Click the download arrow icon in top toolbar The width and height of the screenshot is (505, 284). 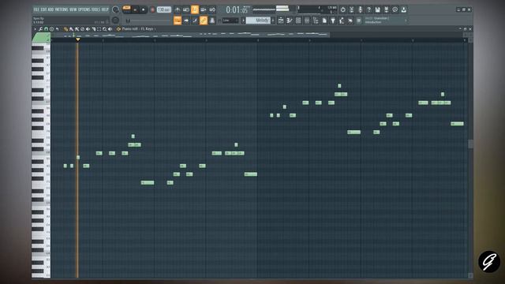[x=404, y=9]
